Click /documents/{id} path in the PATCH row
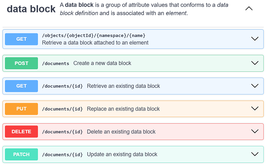Screen dimensions: 267x167 62,155
